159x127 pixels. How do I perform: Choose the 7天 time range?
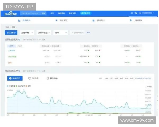pos(111,79)
